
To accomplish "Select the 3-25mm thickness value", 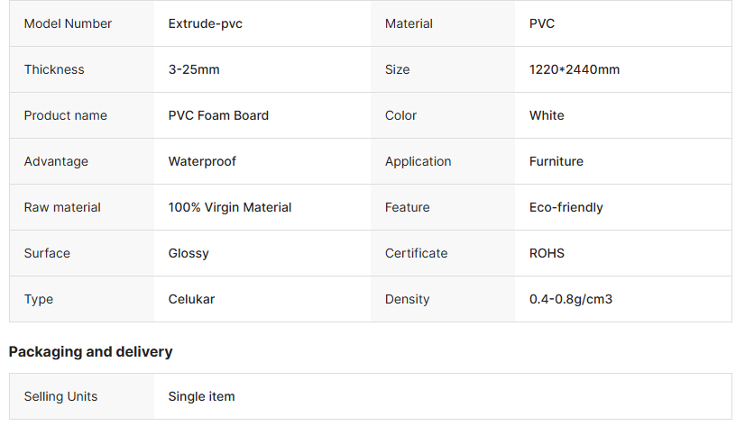I will tap(194, 69).
